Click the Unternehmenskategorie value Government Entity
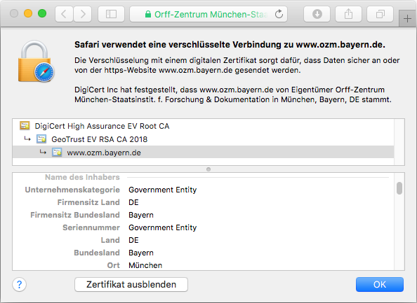 (x=162, y=190)
